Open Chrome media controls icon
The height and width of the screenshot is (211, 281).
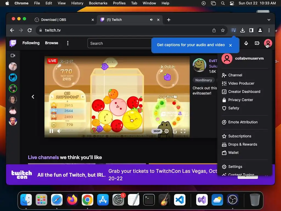pos(234,30)
